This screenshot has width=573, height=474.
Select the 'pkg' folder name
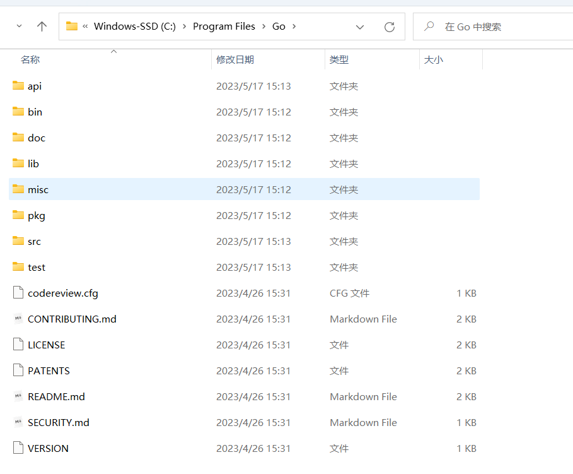(x=37, y=216)
